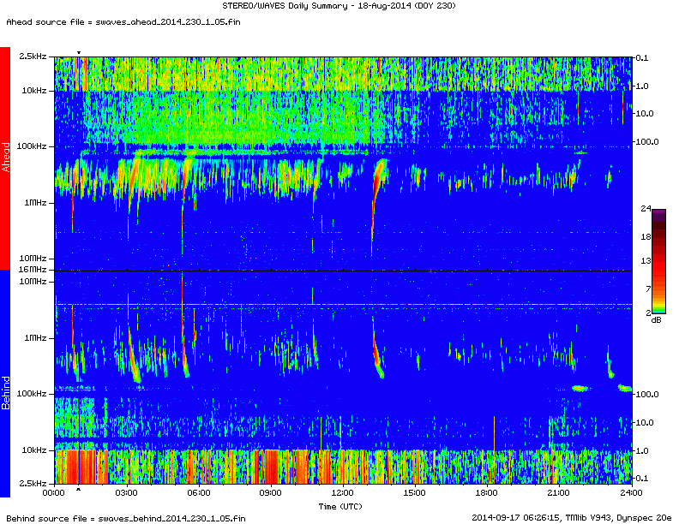Viewport: 679px width, 524px height.
Task: Click the 10kHz label of Ahead panel
Action: pos(34,91)
